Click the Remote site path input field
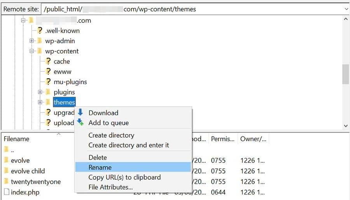Image resolution: width=350 pixels, height=200 pixels. [193, 9]
